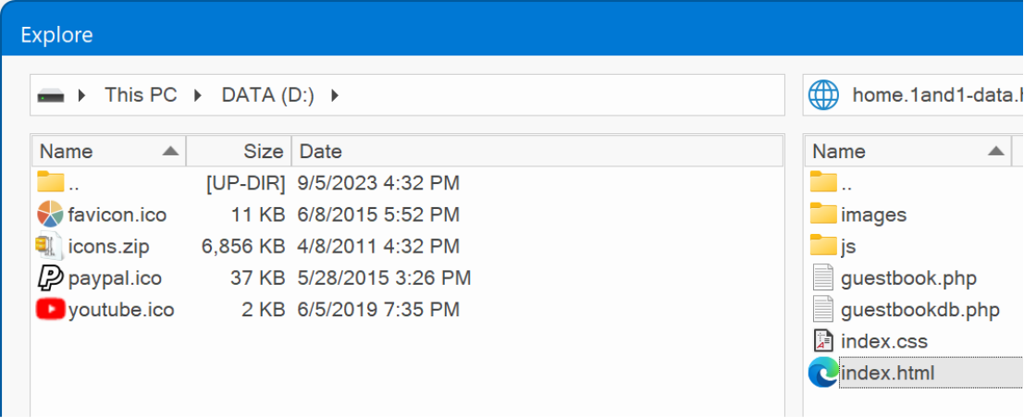Click the Edge icon for index.html
Screen dimensions: 1024x418
pos(823,373)
